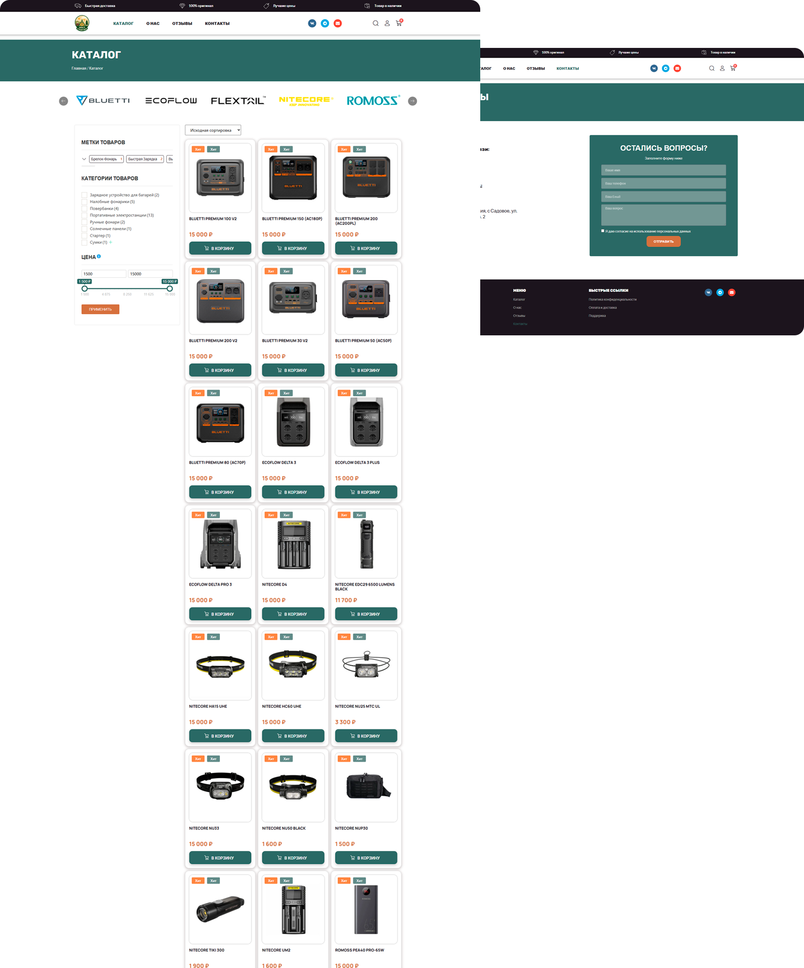The image size is (804, 968).
Task: Expand the Сумки category plus sign
Action: [111, 242]
